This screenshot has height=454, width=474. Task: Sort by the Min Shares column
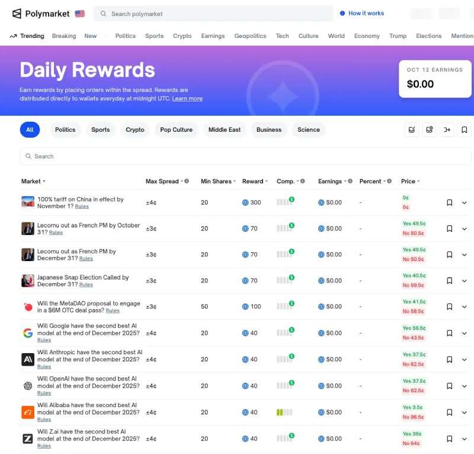coord(218,181)
